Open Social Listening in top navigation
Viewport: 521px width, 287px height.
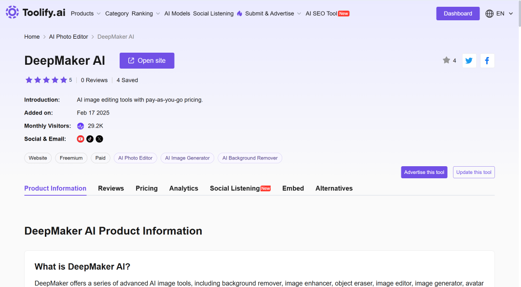click(213, 14)
